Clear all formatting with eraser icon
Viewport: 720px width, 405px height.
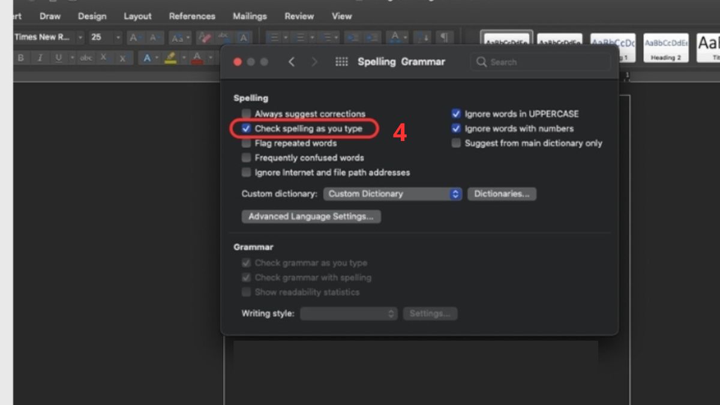point(205,38)
